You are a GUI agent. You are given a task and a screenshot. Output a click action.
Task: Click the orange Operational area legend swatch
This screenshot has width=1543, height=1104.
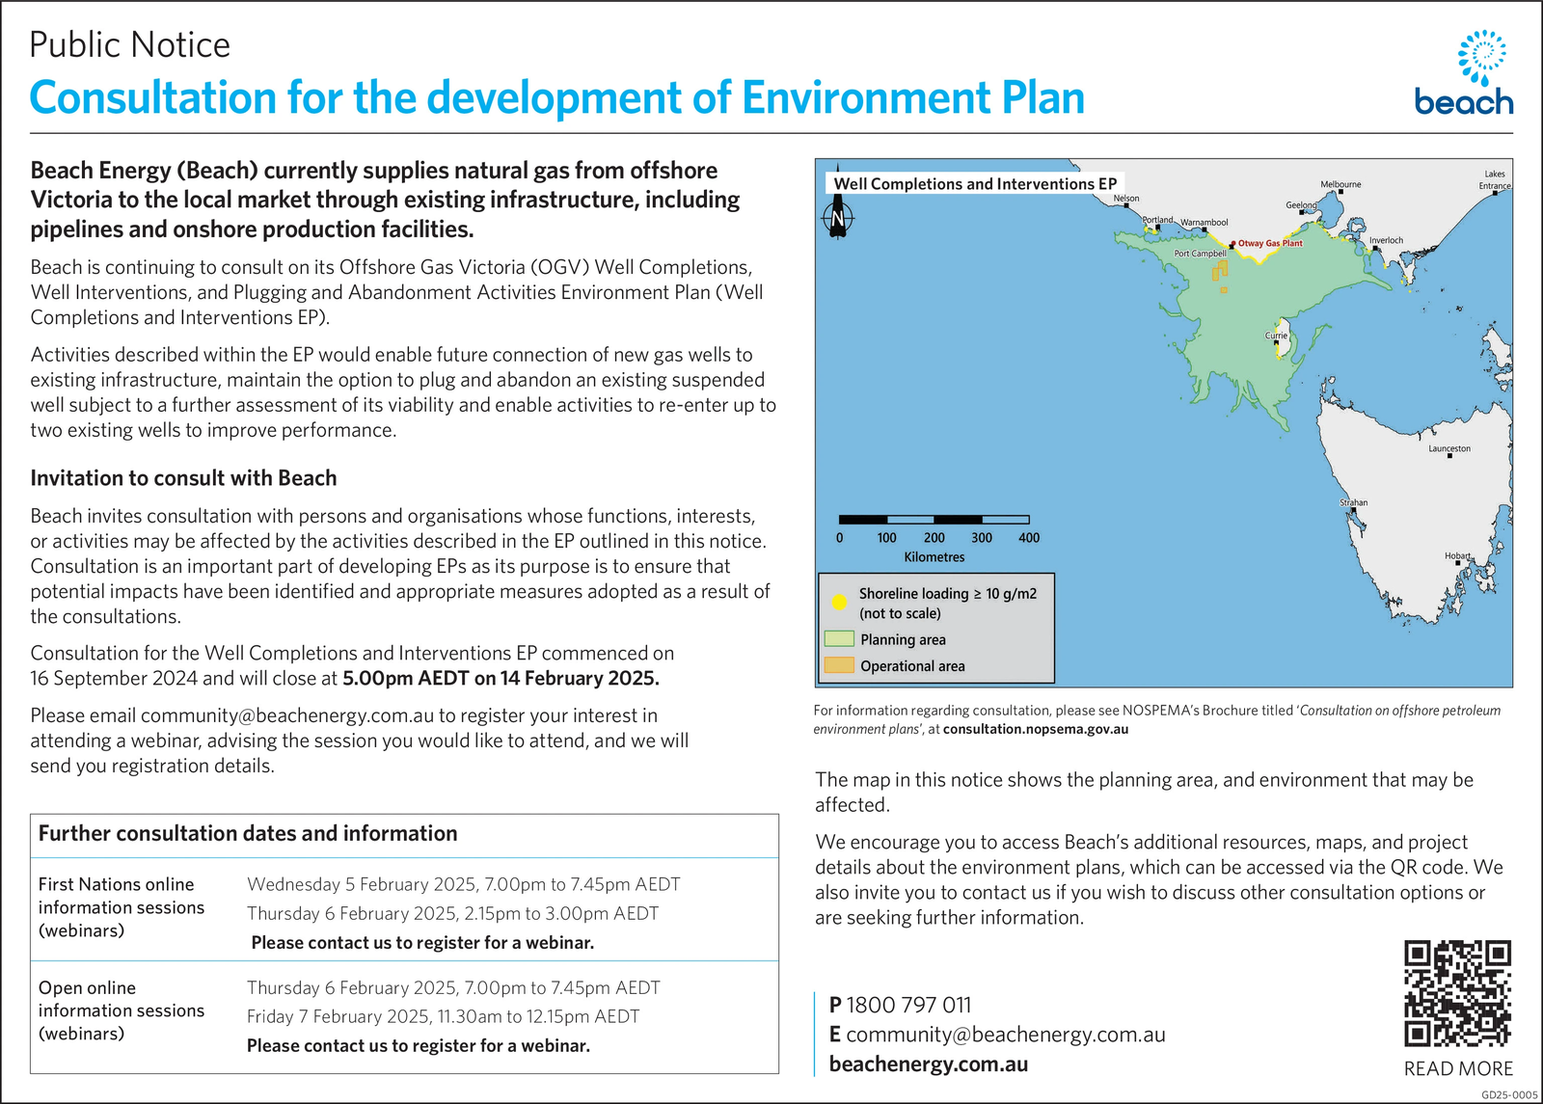tap(839, 665)
